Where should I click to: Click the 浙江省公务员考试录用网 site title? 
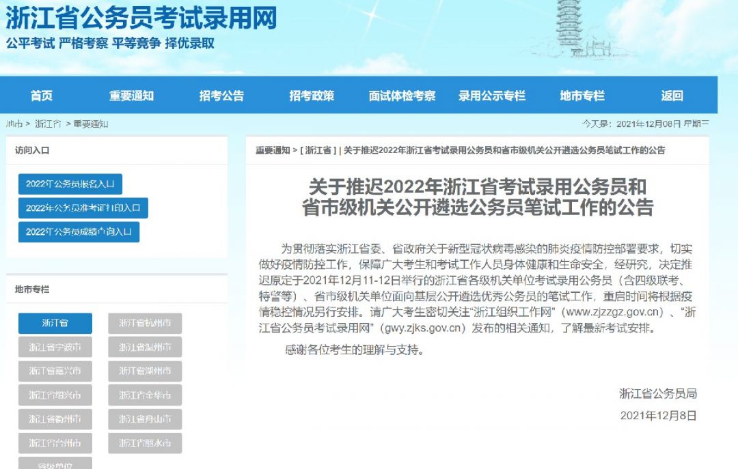pyautogui.click(x=141, y=18)
